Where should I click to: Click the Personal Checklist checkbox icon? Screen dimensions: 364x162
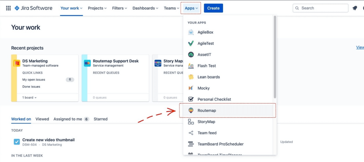click(x=191, y=99)
